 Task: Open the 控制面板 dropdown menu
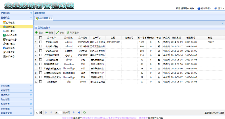click(206, 8)
